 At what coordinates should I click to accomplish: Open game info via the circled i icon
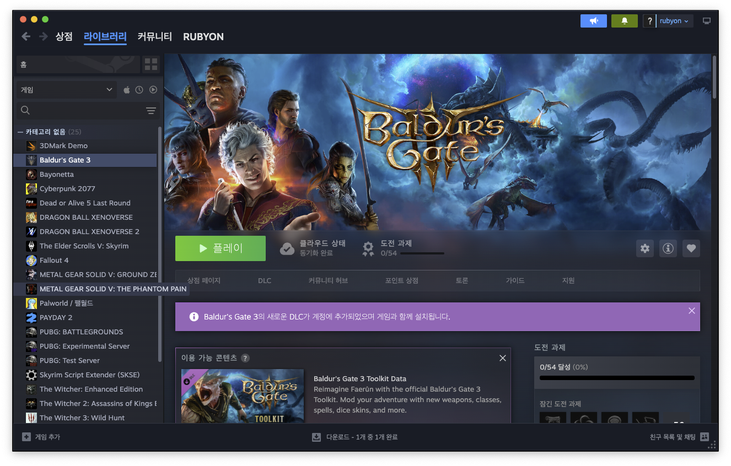(668, 248)
